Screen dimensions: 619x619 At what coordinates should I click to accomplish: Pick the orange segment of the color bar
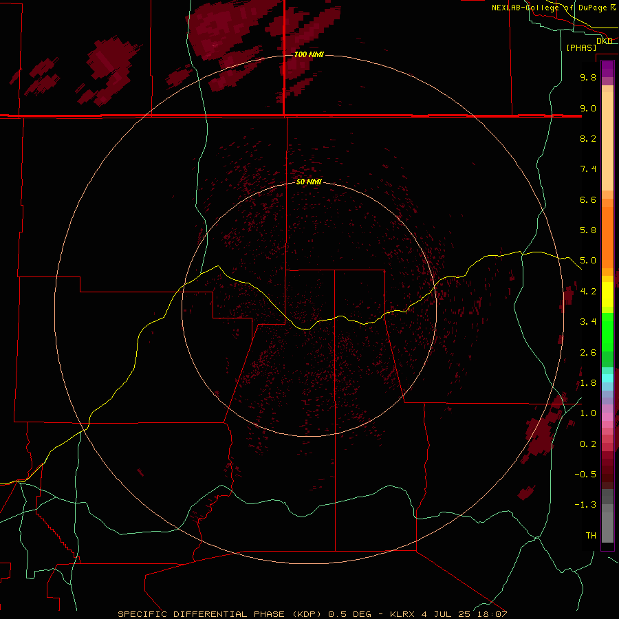(607, 237)
